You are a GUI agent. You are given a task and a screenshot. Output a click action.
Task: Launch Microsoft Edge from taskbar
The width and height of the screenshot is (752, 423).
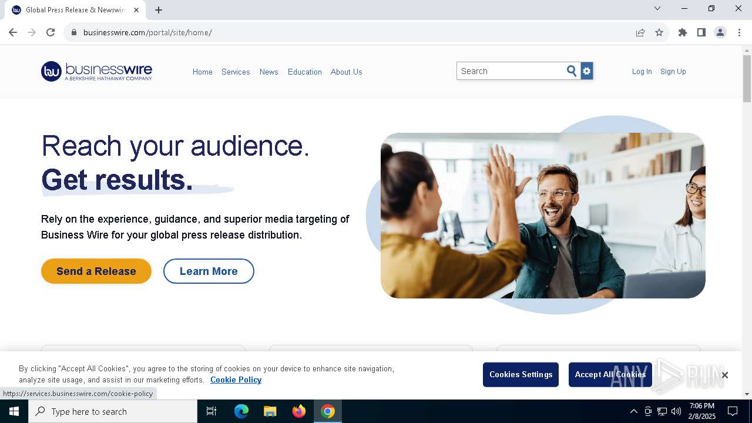[241, 411]
